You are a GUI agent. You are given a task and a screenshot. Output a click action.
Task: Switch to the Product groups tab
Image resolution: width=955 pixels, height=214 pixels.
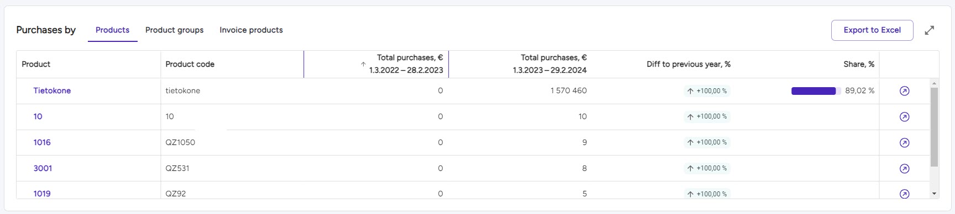tap(174, 30)
